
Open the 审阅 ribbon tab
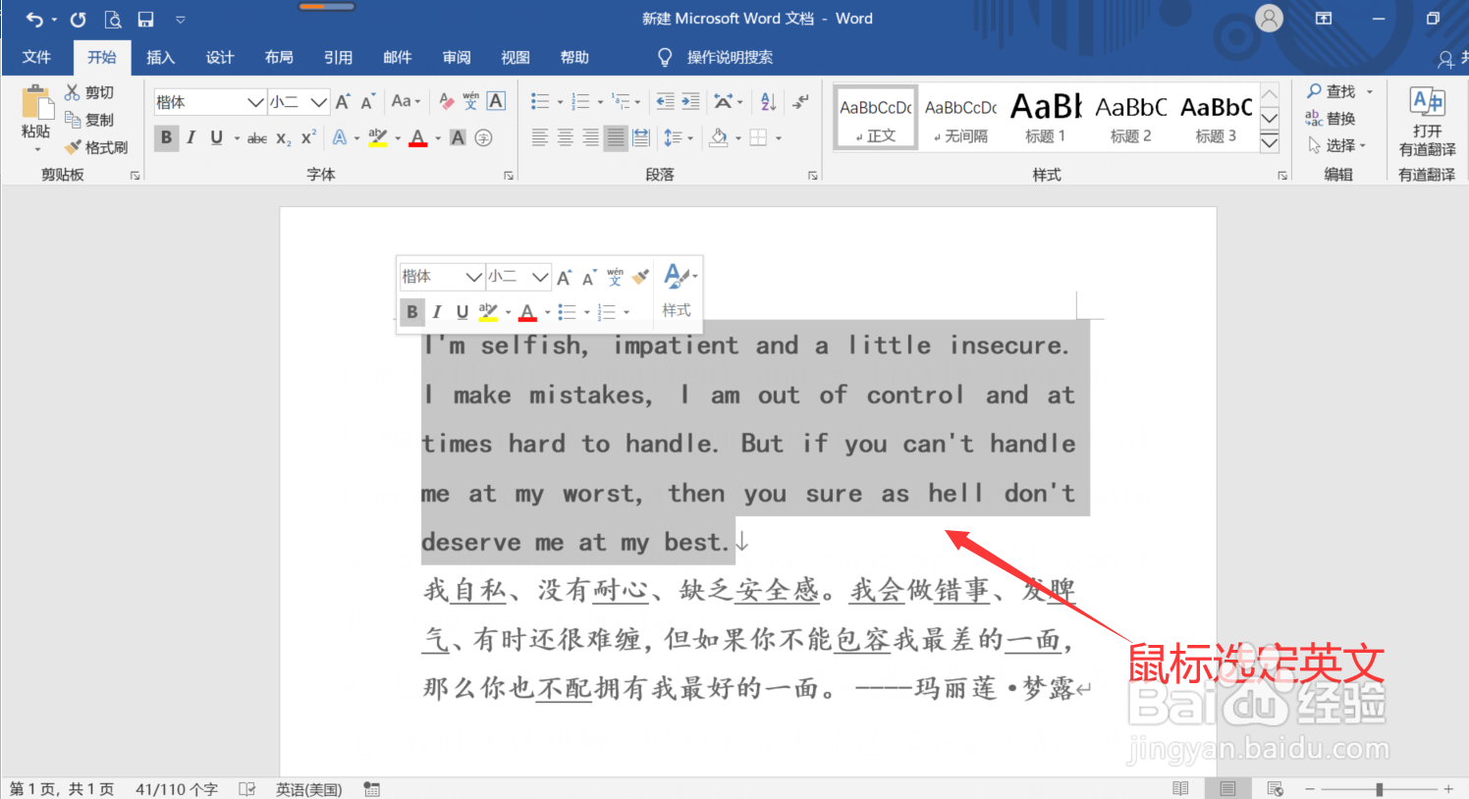click(x=457, y=57)
